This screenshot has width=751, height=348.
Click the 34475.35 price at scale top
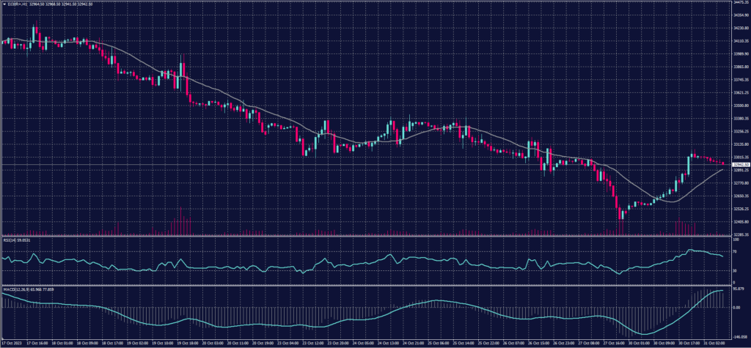[738, 3]
